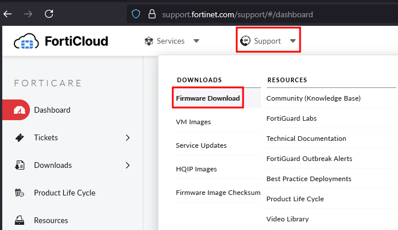Collapse the Support dropdown arrow

coord(293,41)
